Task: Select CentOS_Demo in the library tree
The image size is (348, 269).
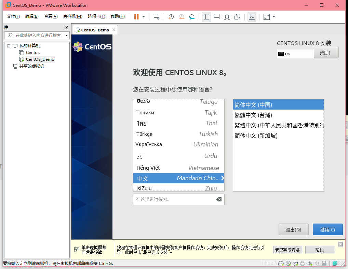Action: click(40, 59)
